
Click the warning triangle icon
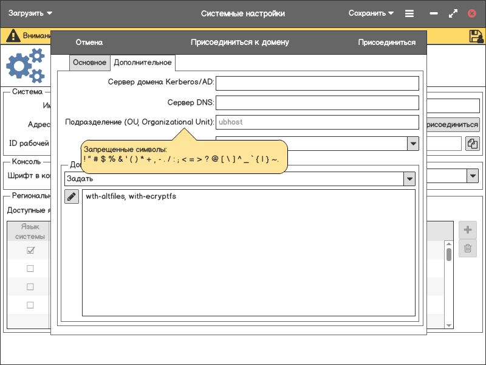[x=13, y=36]
